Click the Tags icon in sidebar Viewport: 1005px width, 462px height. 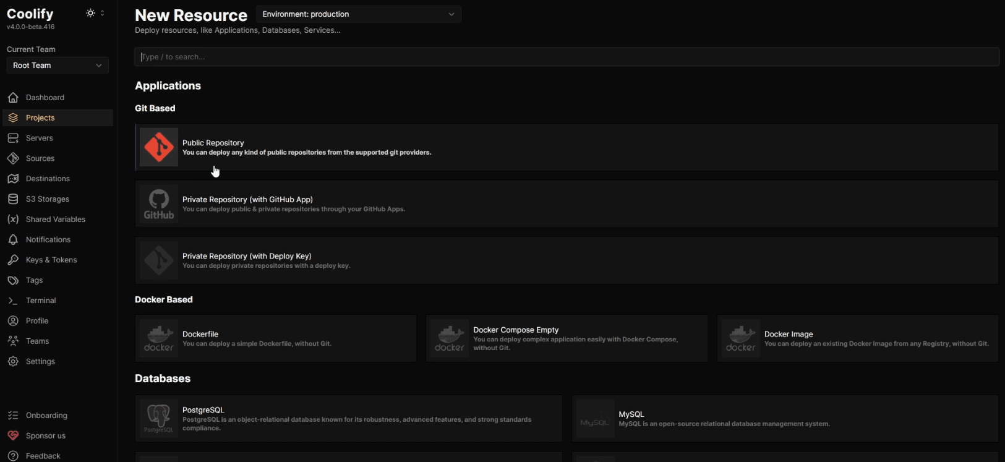tap(13, 280)
